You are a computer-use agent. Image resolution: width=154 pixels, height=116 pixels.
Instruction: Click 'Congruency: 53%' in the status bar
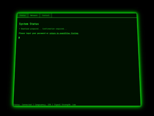43,105
